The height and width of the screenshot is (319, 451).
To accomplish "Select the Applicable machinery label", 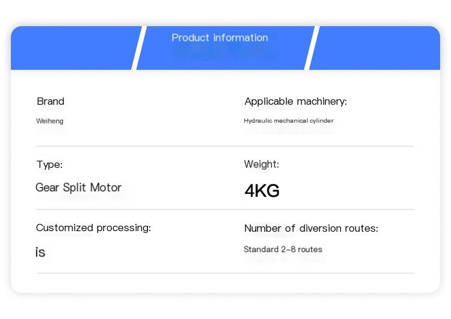I will point(296,101).
